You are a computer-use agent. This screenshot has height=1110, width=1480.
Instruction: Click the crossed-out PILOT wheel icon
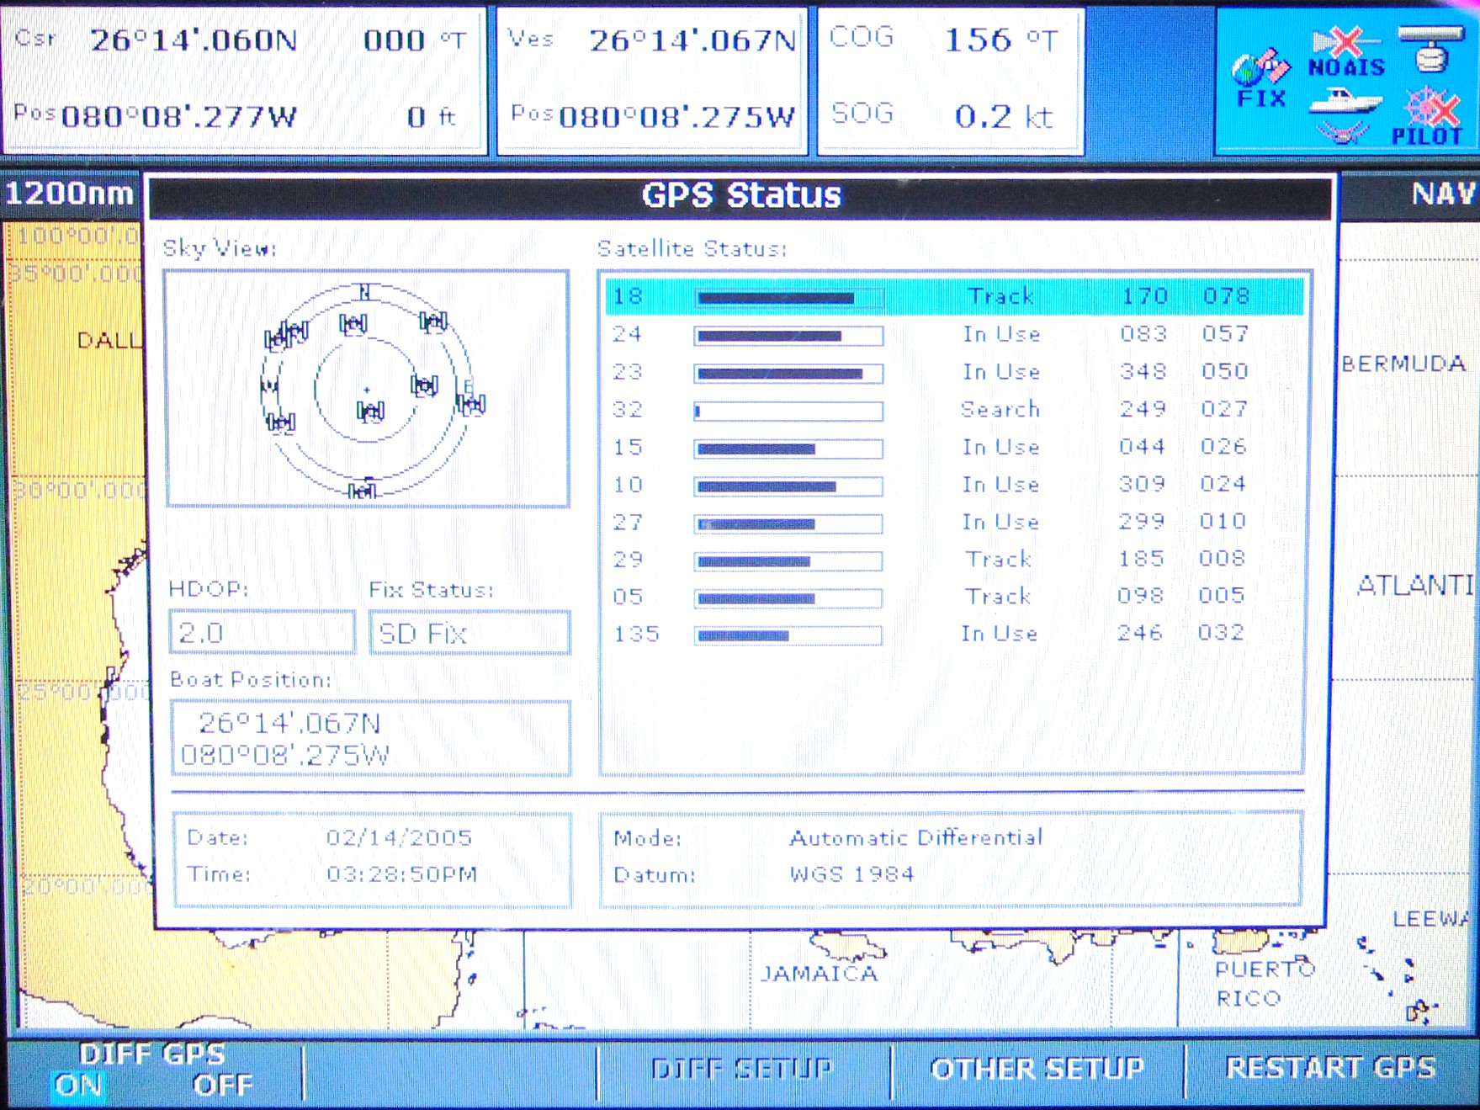[1427, 116]
